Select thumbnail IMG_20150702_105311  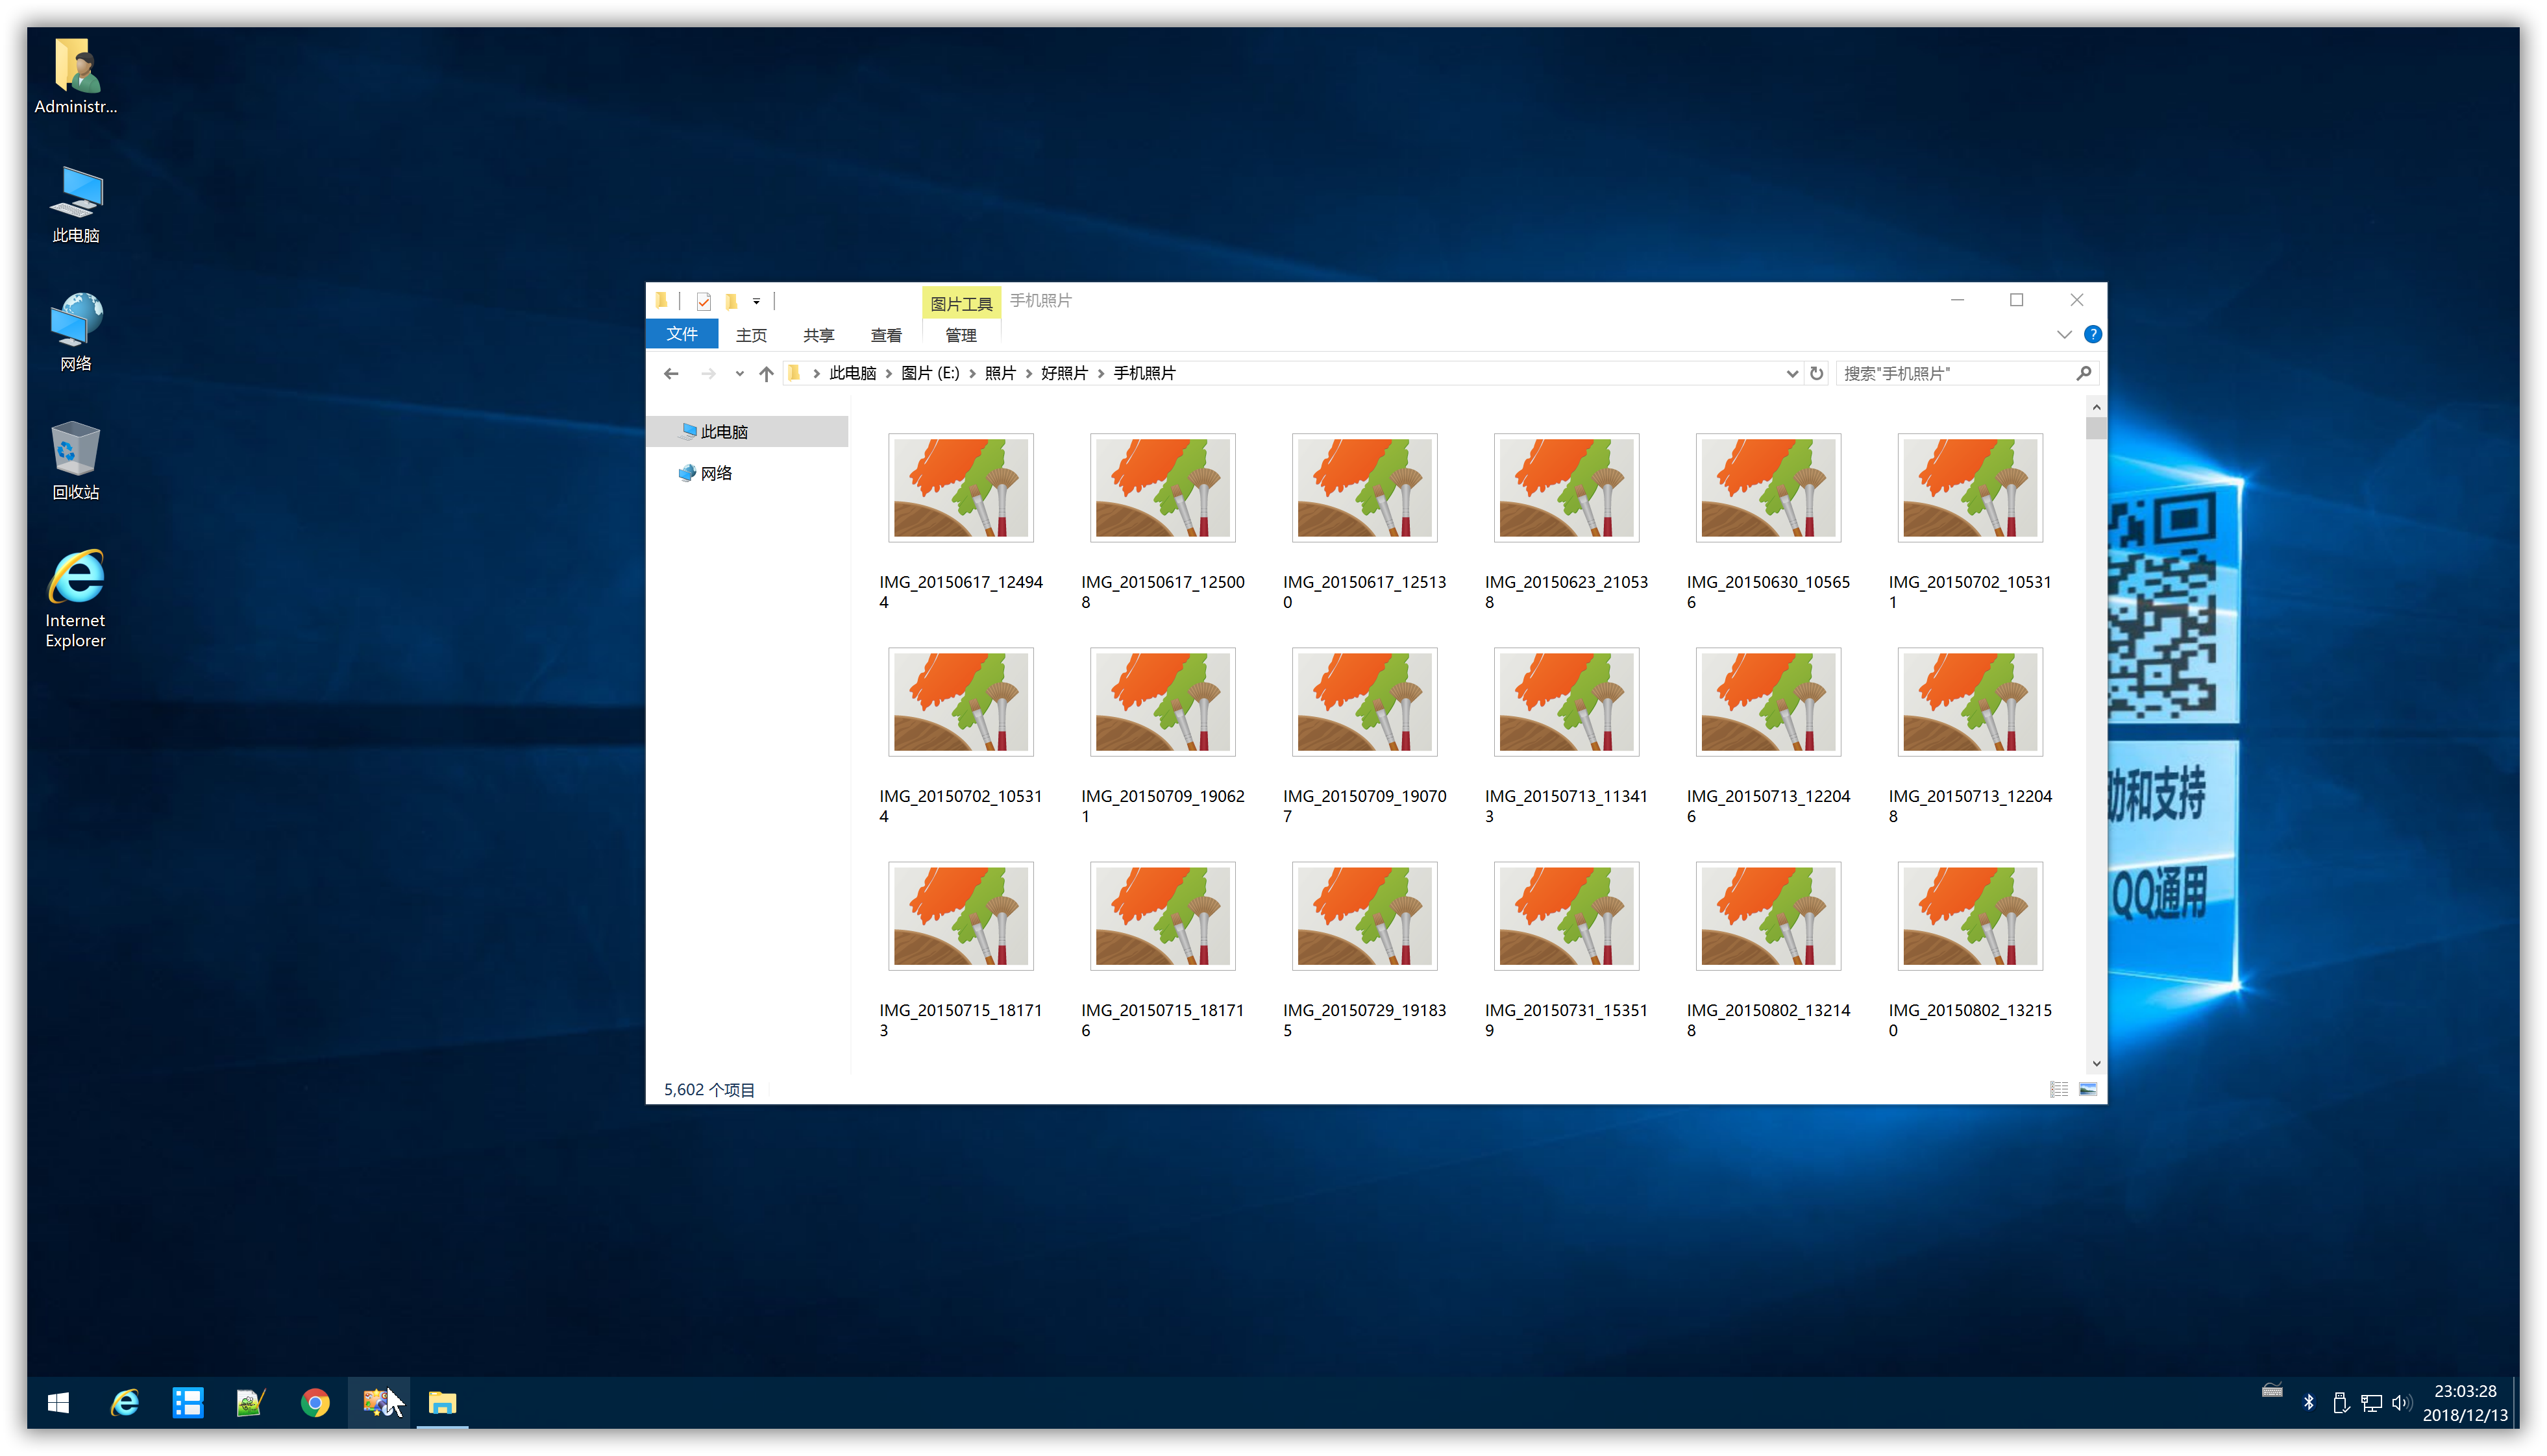click(1971, 488)
